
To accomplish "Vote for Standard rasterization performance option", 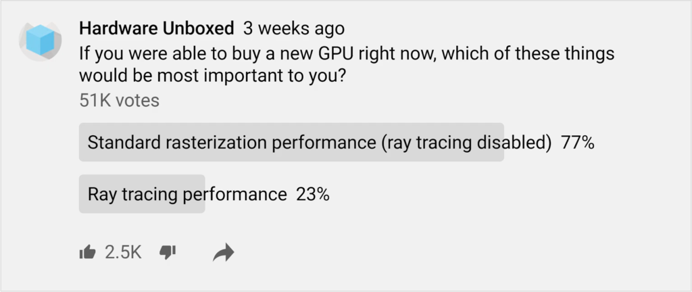I will point(291,142).
